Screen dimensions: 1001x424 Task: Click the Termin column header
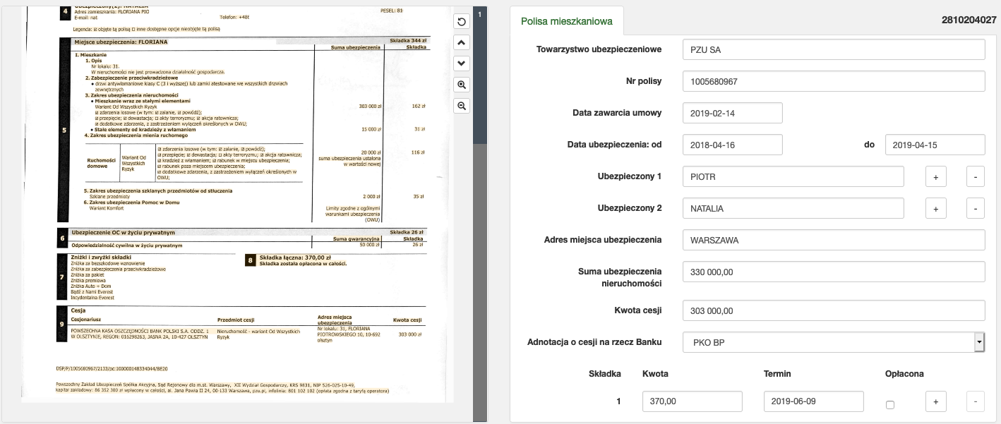point(777,373)
